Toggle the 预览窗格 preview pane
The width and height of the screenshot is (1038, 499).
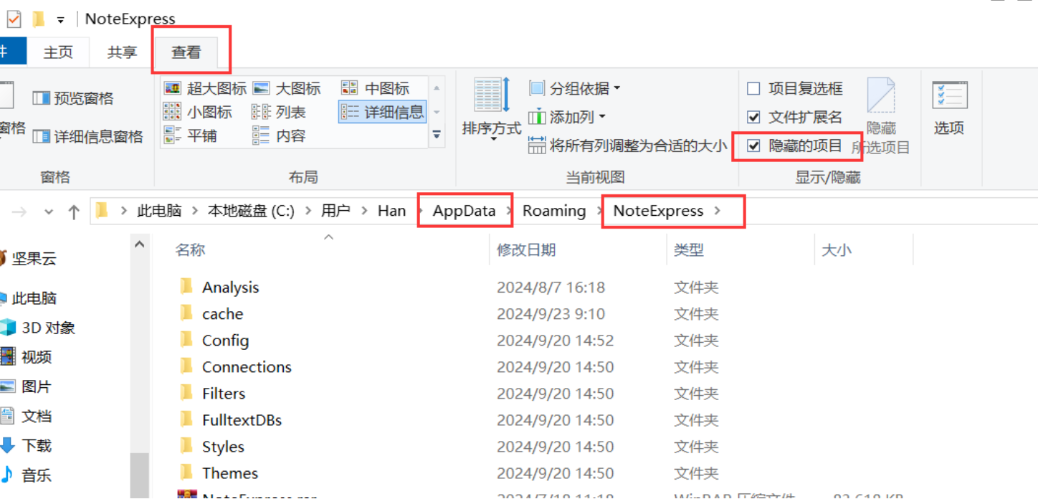click(x=73, y=98)
